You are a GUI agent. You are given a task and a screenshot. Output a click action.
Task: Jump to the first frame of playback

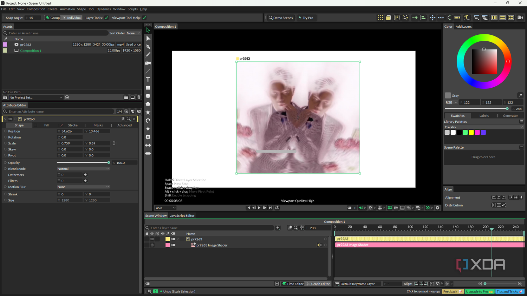coord(248,208)
